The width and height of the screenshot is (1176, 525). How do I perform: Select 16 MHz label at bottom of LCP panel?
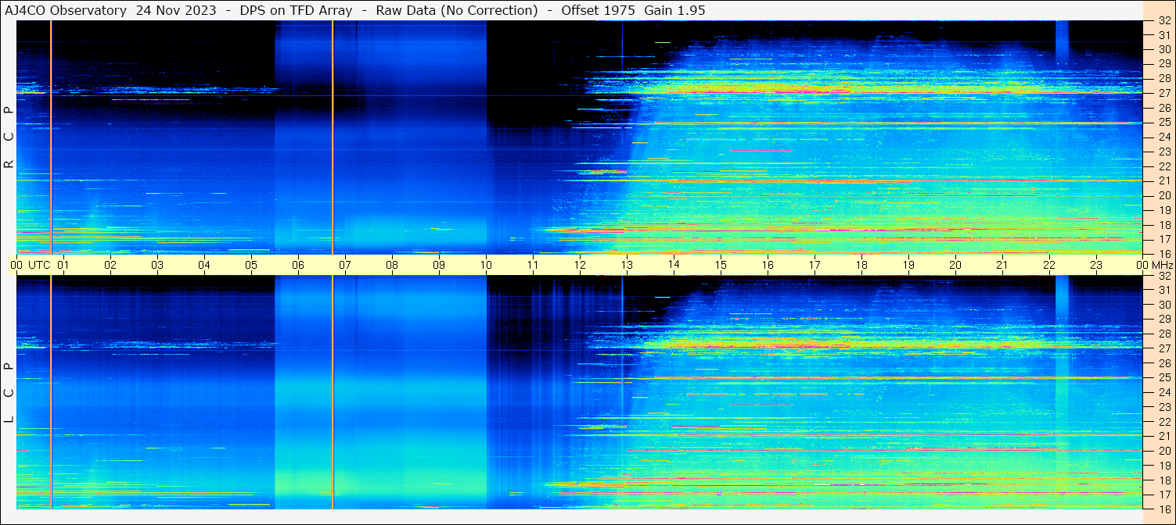tap(1163, 509)
